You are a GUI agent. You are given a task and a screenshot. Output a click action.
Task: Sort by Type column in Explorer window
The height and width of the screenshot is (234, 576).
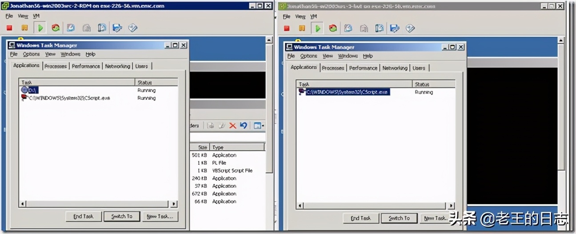point(237,147)
